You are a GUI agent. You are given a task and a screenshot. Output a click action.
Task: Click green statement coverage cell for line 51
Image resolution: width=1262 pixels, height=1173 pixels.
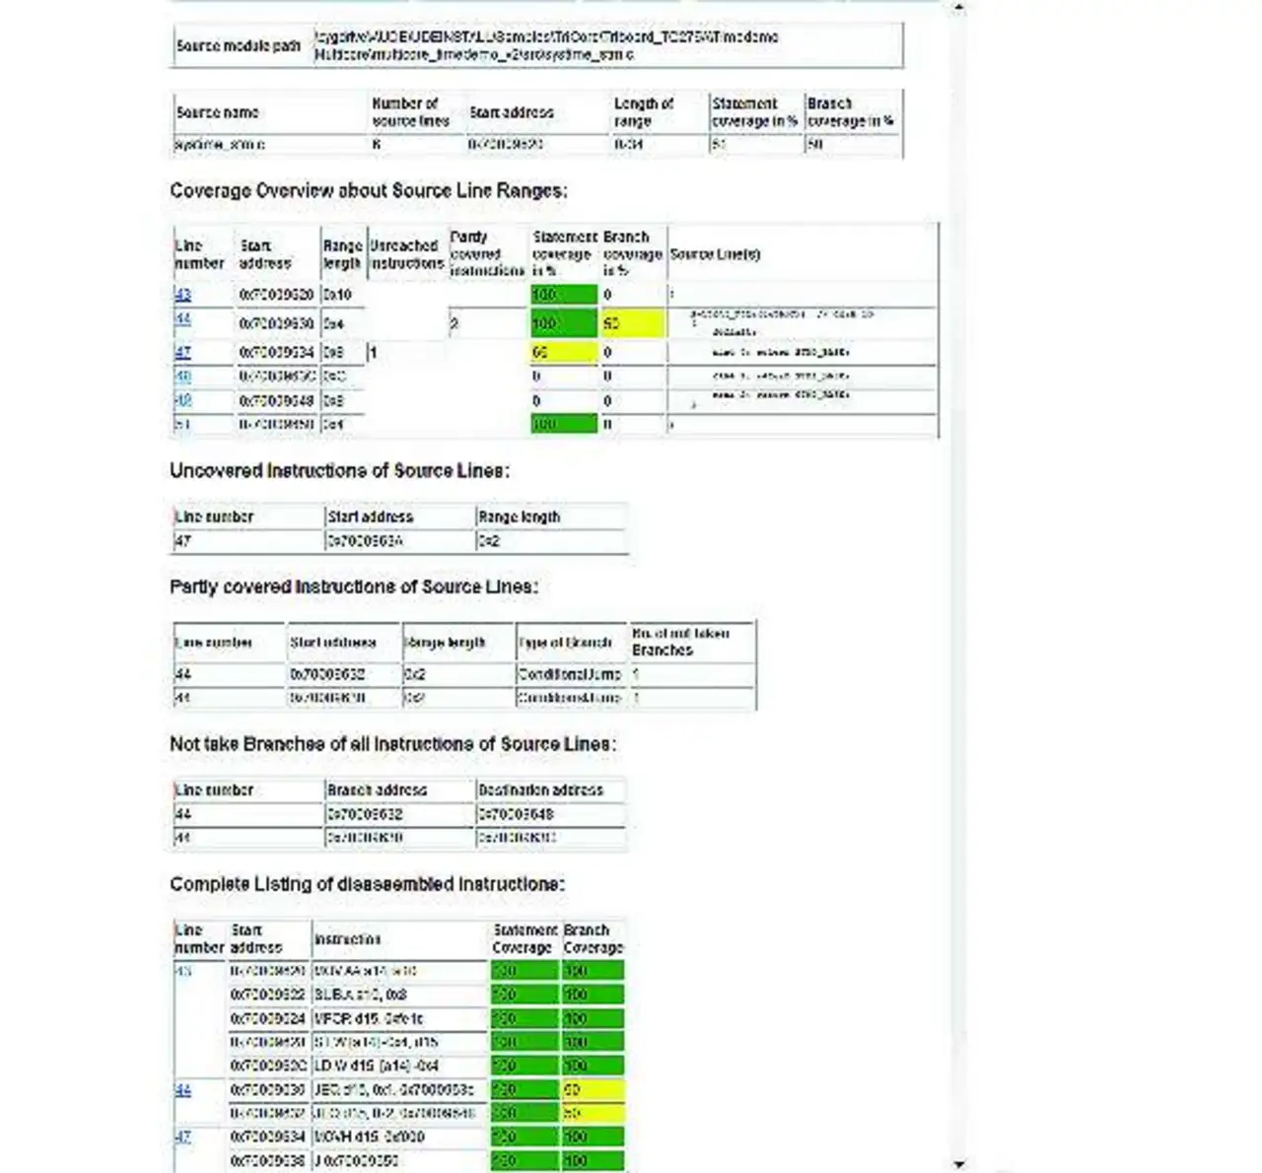pos(563,425)
